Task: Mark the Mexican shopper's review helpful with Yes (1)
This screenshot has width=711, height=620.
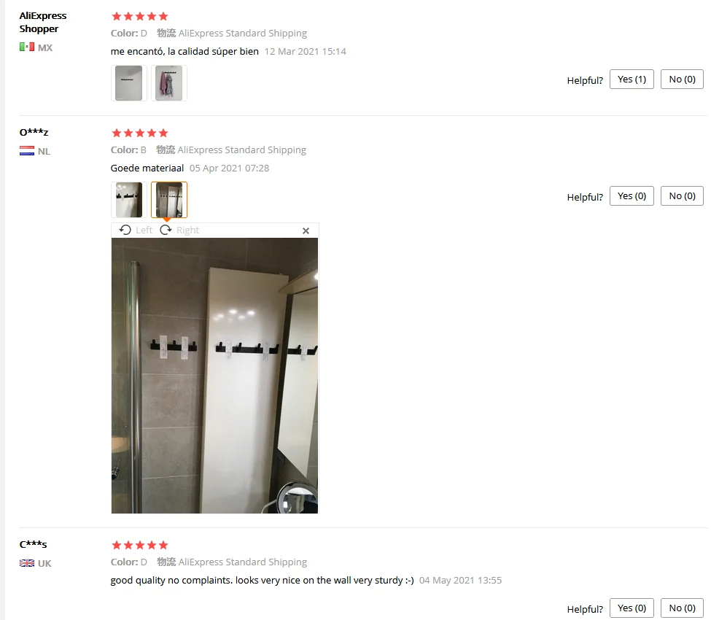Action: pyautogui.click(x=632, y=80)
